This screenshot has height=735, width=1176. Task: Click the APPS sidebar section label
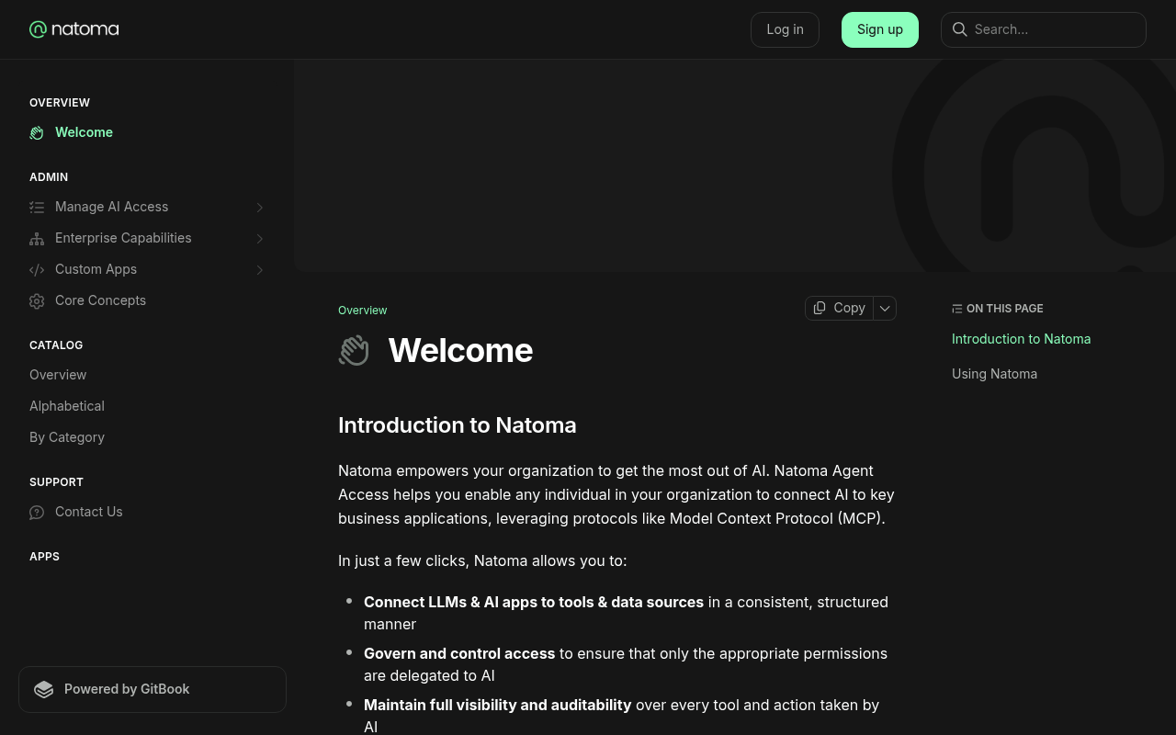(44, 557)
